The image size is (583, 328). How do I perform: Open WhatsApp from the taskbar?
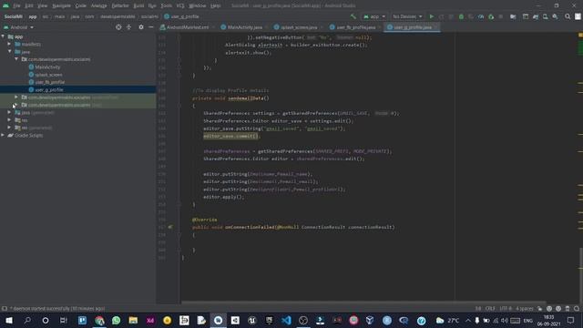tap(116, 320)
